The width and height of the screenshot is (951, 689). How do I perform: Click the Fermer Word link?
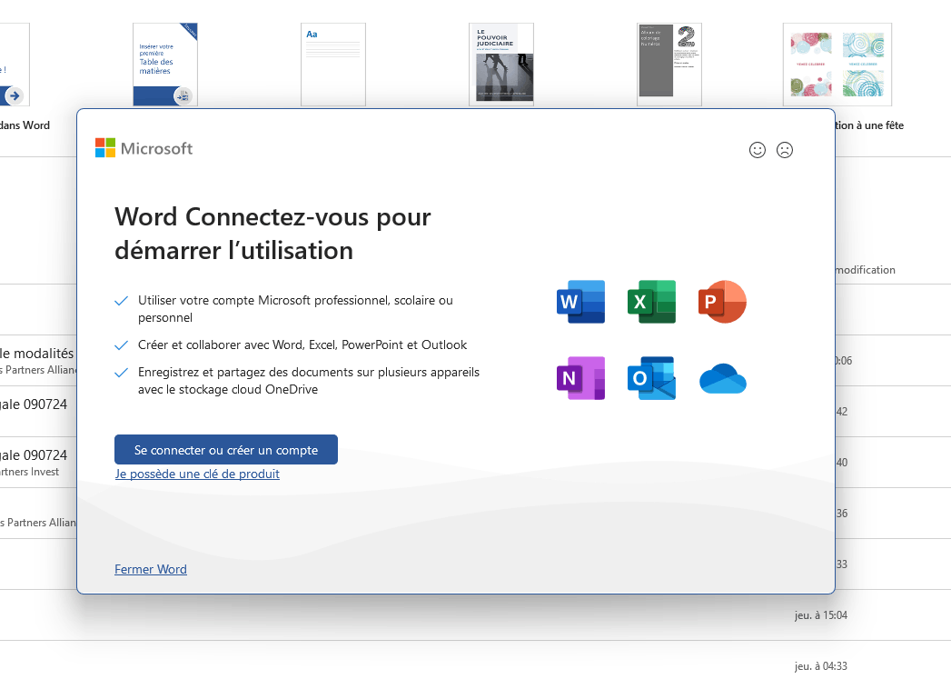pos(151,569)
